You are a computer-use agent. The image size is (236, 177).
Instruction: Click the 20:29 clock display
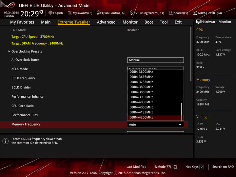click(29, 14)
